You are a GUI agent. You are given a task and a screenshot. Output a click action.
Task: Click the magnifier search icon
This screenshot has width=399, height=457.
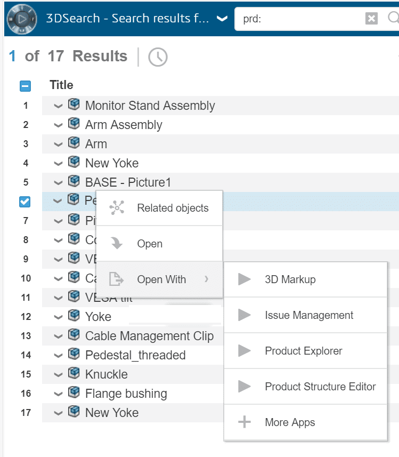(394, 18)
